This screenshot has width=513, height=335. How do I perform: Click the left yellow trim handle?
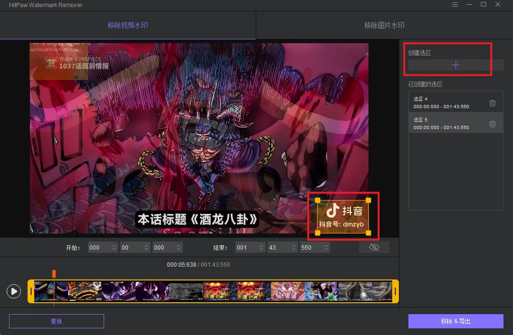(31, 291)
